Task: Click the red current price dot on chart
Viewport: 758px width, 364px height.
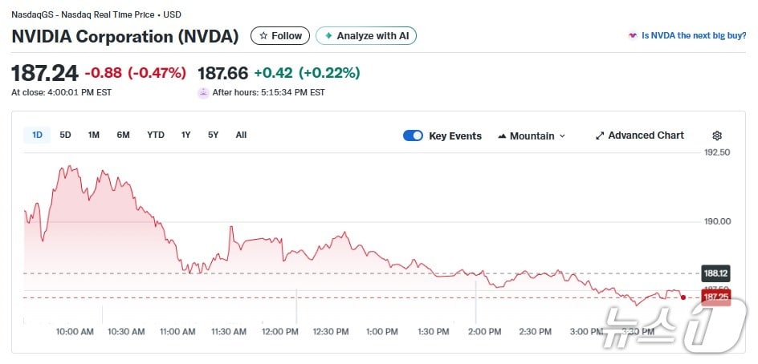Action: tap(683, 297)
